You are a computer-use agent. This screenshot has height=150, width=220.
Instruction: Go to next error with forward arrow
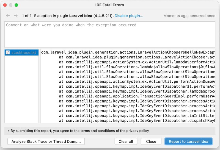click(16, 16)
